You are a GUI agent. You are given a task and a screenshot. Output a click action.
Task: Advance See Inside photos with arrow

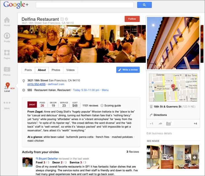195,157
